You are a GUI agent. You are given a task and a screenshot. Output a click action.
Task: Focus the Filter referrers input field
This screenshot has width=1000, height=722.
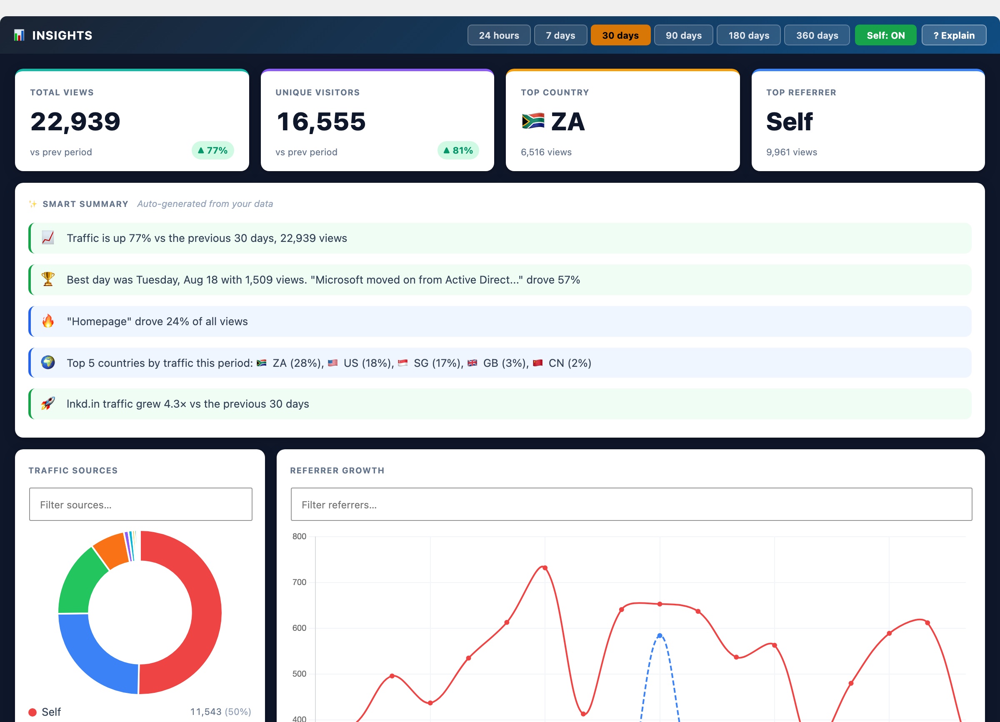tap(631, 504)
